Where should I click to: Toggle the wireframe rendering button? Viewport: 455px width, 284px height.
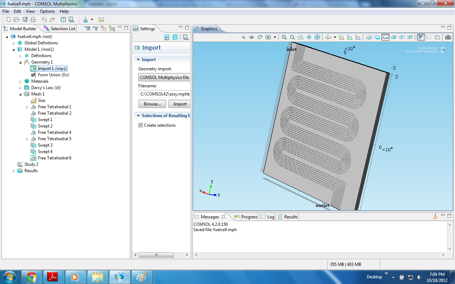437,37
